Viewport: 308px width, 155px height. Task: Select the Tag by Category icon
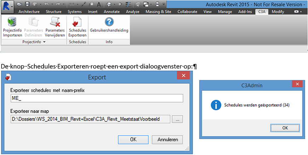click(91, 4)
